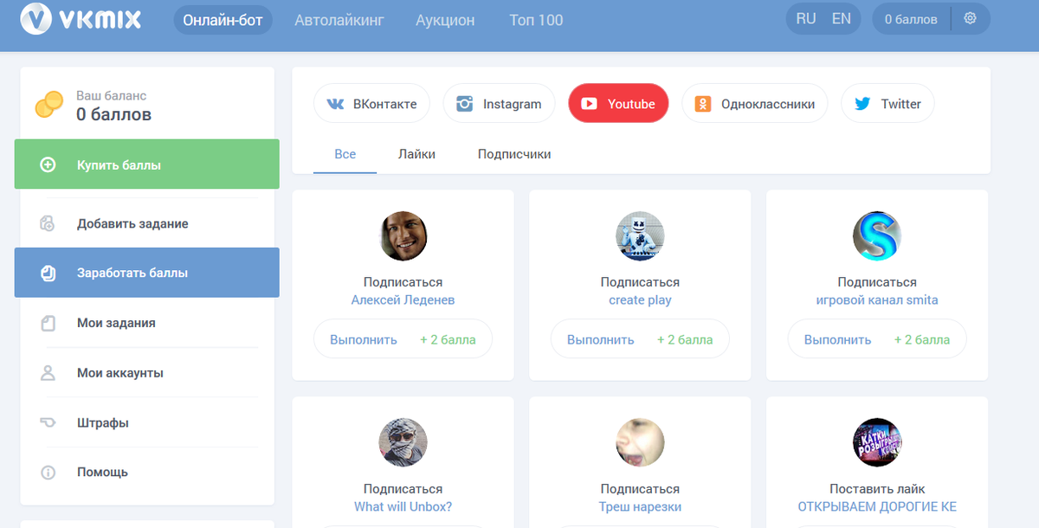The image size is (1039, 528).
Task: Click the Одноклассники orange icon
Action: click(x=703, y=104)
